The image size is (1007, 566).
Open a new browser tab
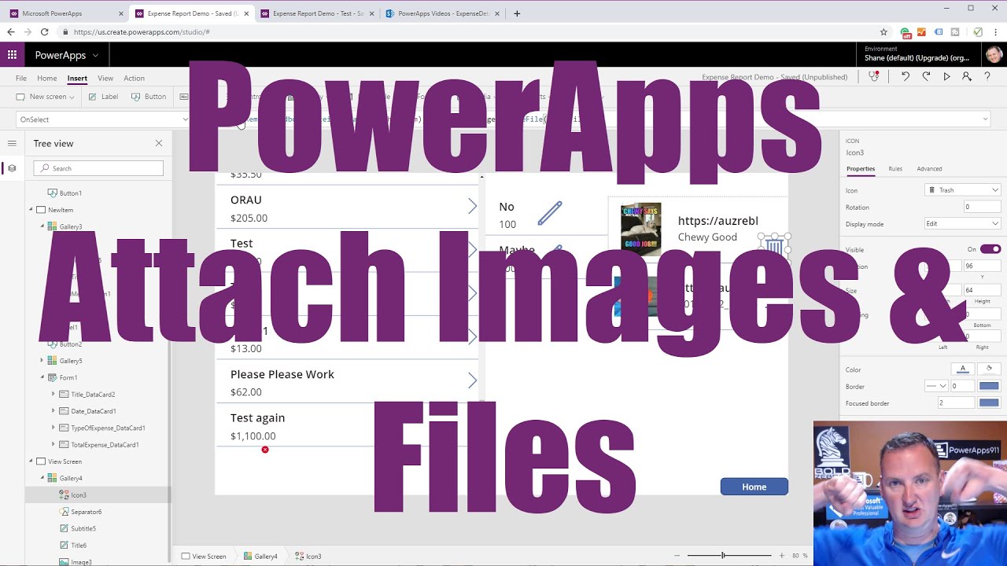pyautogui.click(x=517, y=13)
